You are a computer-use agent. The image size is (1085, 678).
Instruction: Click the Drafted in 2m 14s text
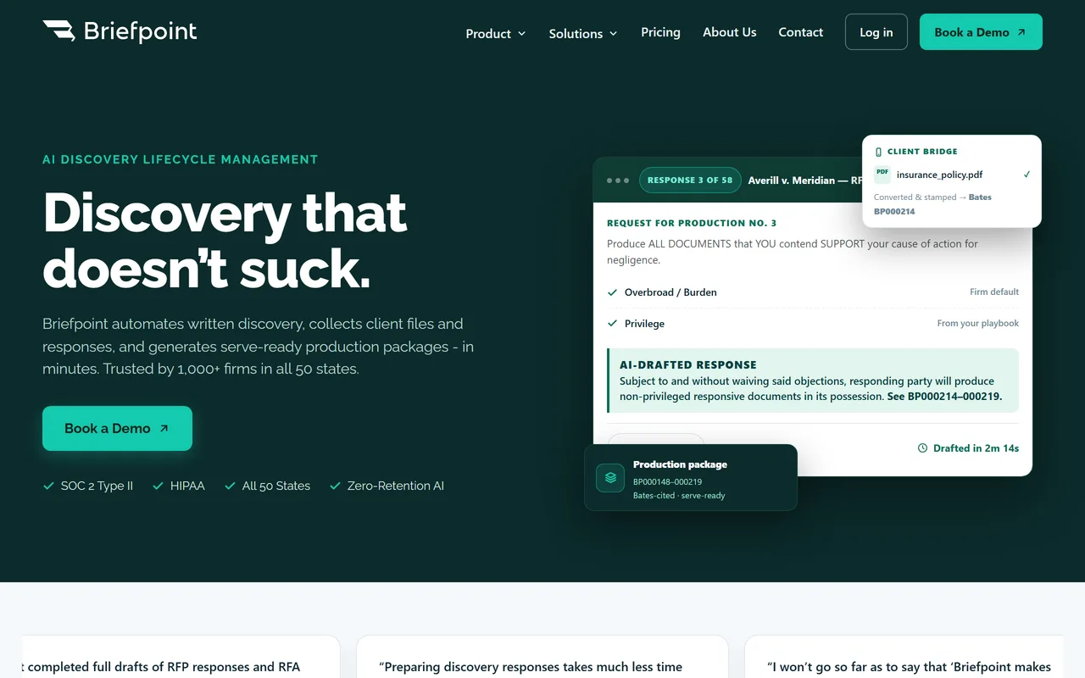tap(976, 448)
